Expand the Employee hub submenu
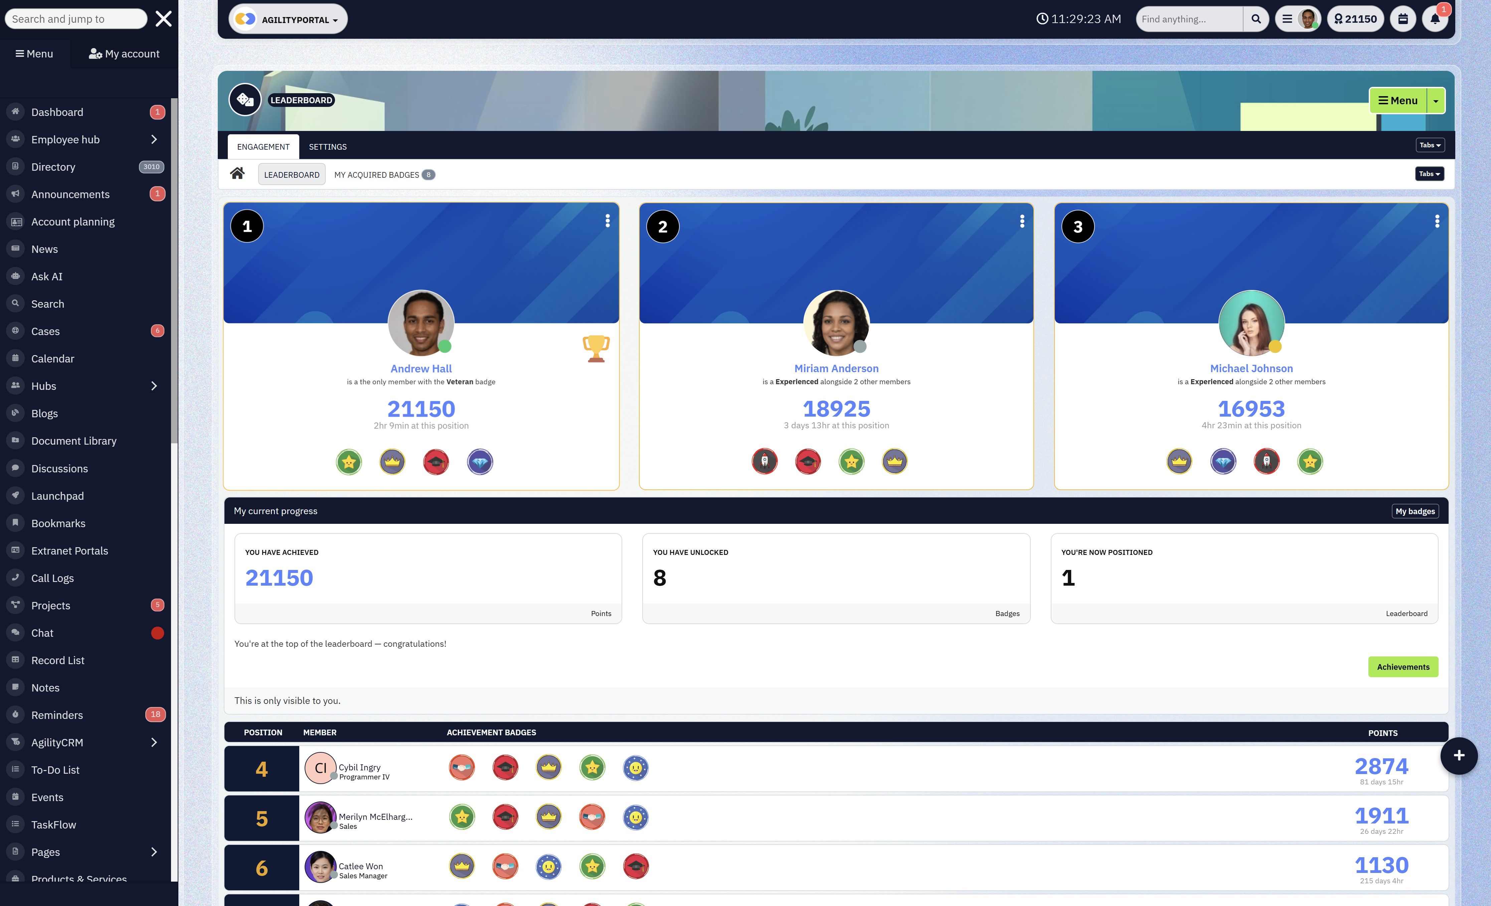 coord(154,140)
